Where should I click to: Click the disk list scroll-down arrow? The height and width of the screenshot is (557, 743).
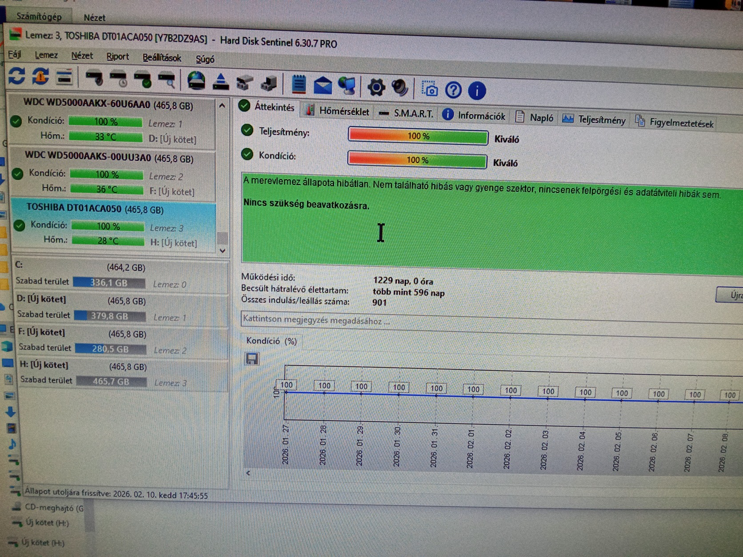(223, 251)
